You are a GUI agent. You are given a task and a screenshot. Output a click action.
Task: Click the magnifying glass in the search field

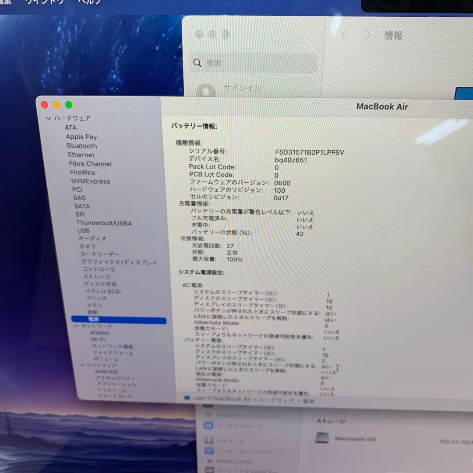click(x=197, y=63)
